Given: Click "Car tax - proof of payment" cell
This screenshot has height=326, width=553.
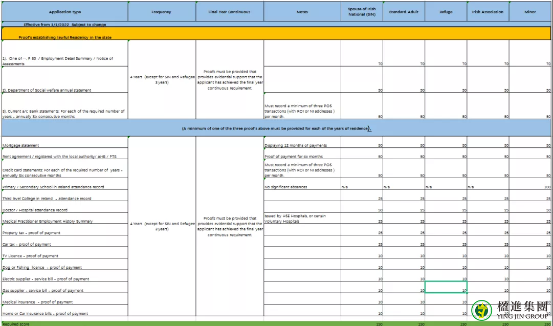Looking at the screenshot, I should point(65,242).
